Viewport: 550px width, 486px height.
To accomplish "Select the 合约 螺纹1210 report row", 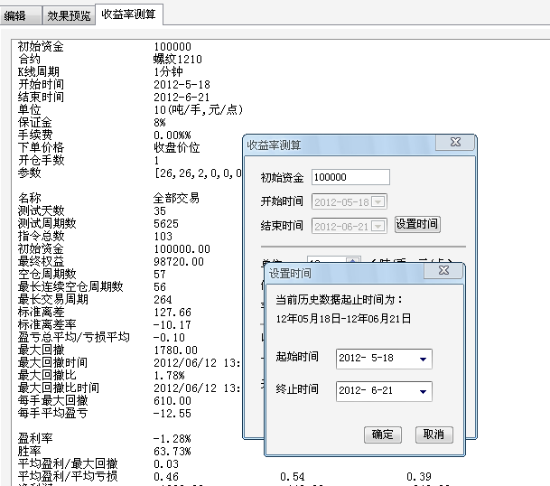I will [108, 59].
